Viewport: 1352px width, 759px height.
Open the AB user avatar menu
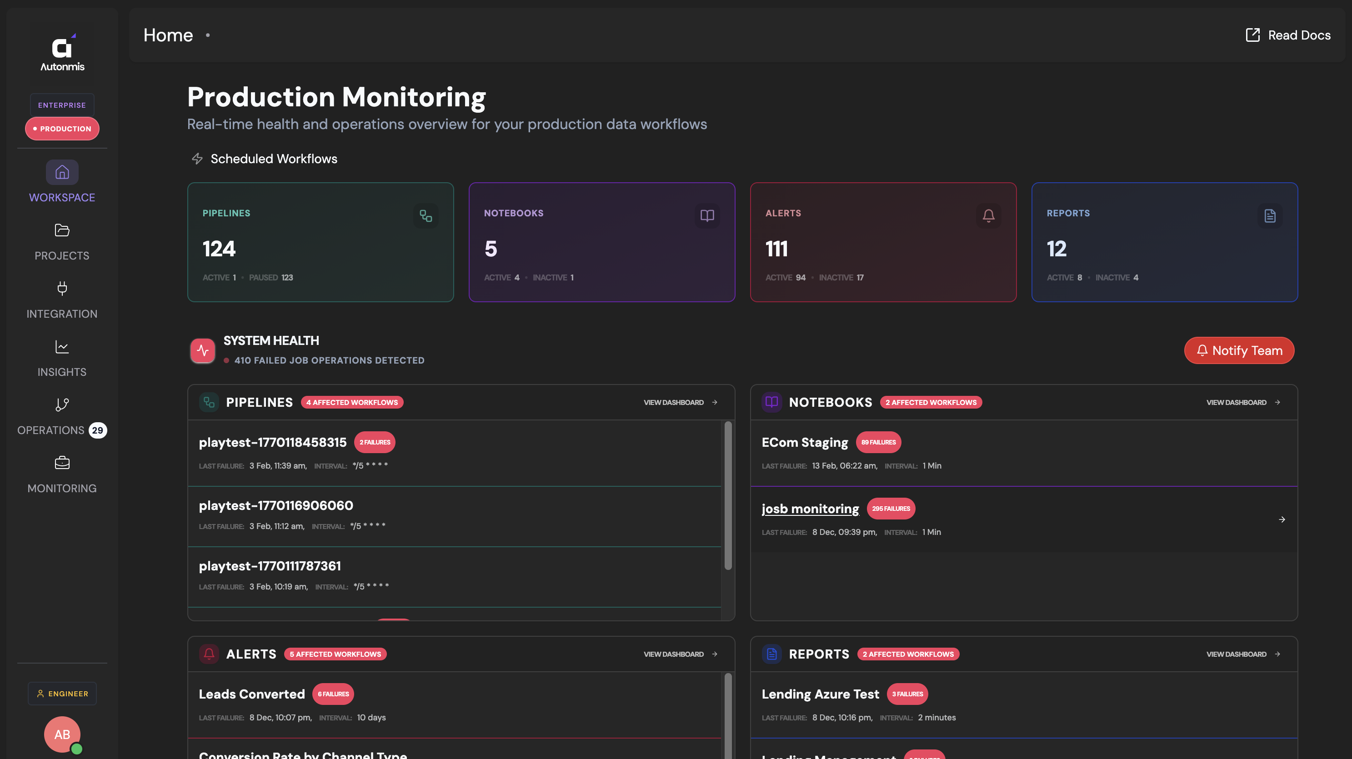pos(62,734)
